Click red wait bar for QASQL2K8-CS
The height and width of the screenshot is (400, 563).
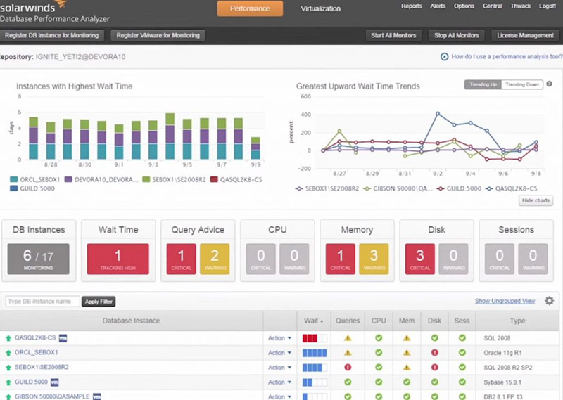click(310, 338)
